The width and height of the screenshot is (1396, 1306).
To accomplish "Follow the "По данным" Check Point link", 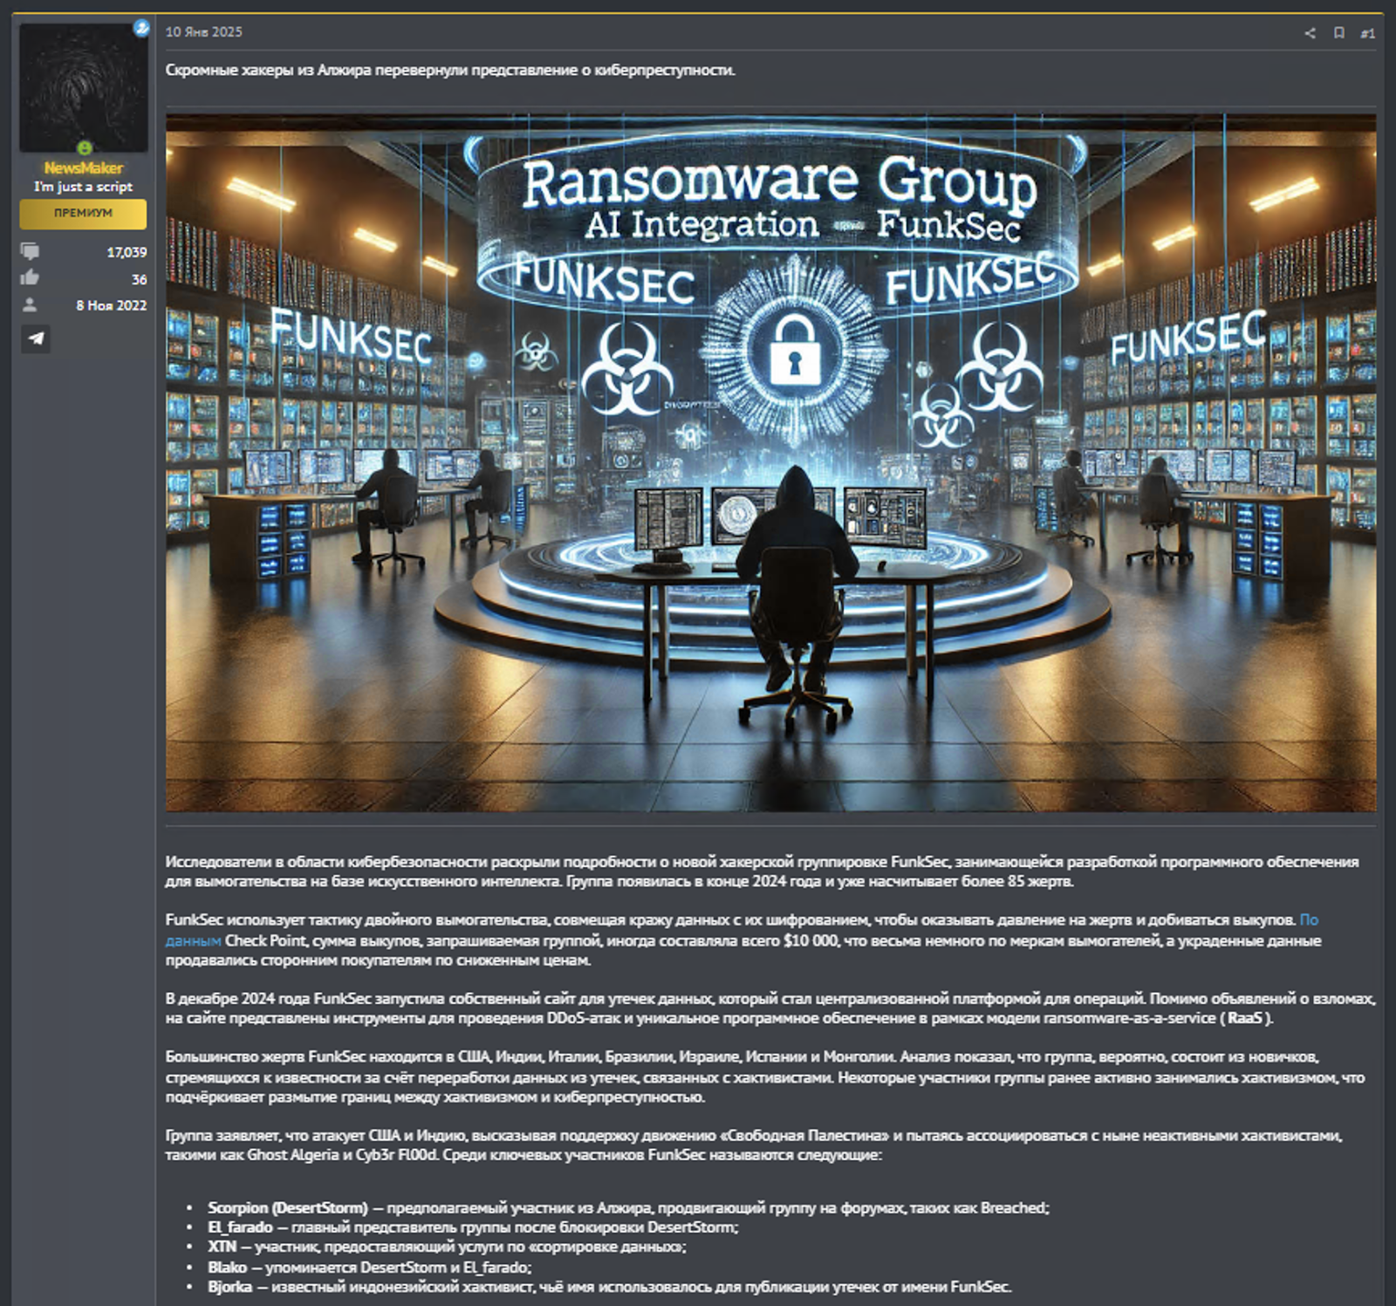I will click(1308, 920).
